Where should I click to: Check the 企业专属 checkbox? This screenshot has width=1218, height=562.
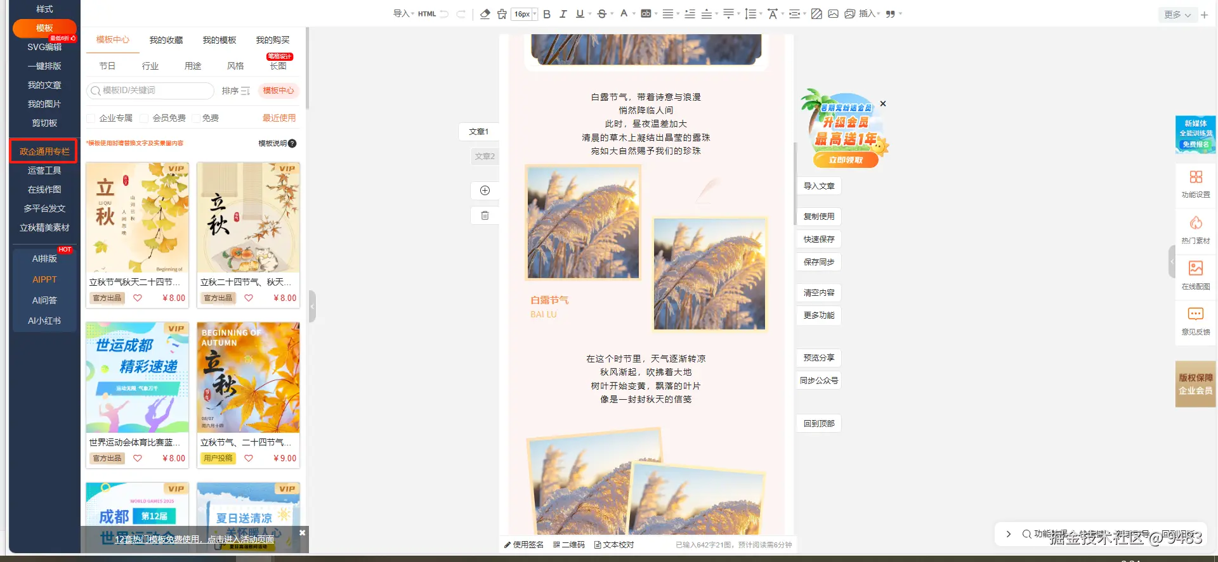(91, 118)
